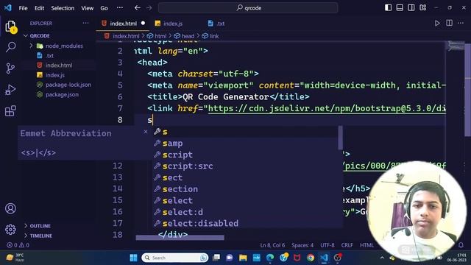
Task: Open the Go menu
Action: 104,8
